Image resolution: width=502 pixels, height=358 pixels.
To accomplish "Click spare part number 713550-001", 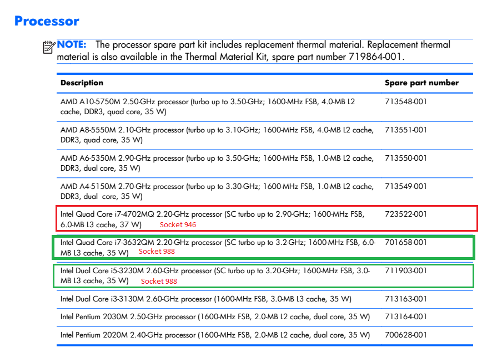I will tap(405, 158).
